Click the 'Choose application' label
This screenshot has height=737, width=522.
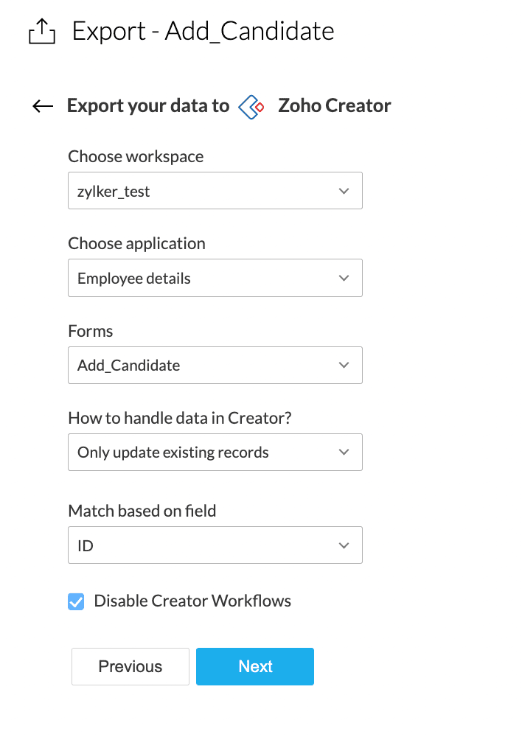point(136,243)
